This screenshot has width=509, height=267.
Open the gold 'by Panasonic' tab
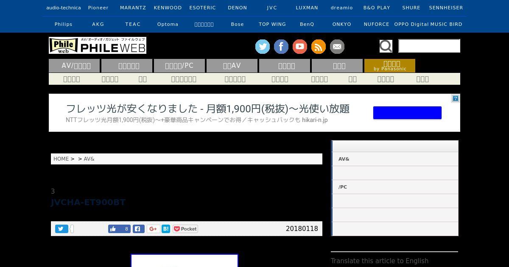390,66
